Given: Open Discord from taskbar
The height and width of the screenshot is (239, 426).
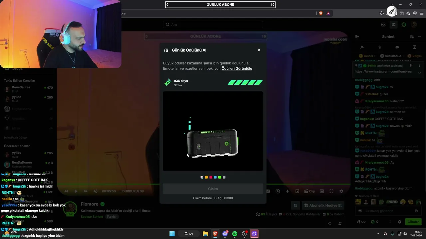Looking at the screenshot, I should pyautogui.click(x=225, y=234).
